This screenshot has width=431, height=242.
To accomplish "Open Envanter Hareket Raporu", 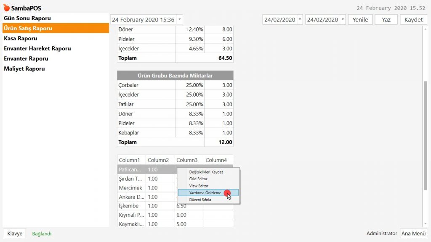I will coord(37,49).
